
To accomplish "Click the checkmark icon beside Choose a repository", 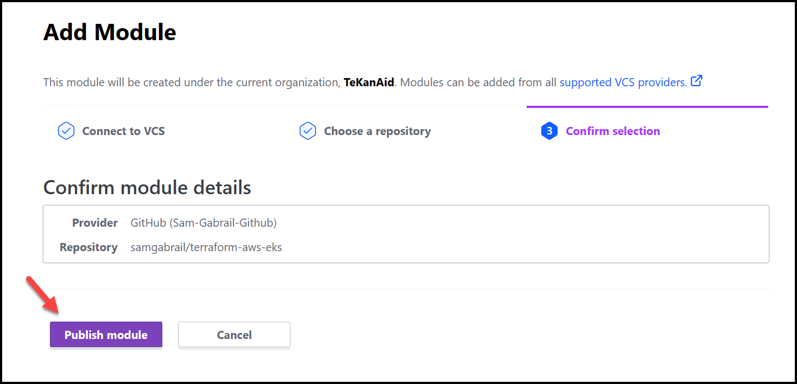I will coord(308,131).
